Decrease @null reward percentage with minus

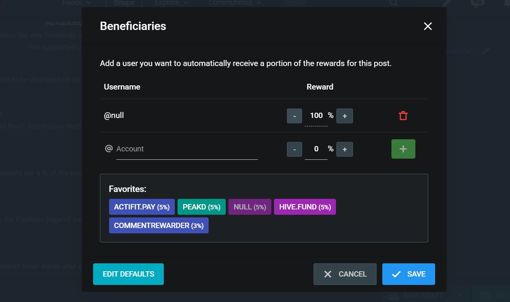(295, 116)
